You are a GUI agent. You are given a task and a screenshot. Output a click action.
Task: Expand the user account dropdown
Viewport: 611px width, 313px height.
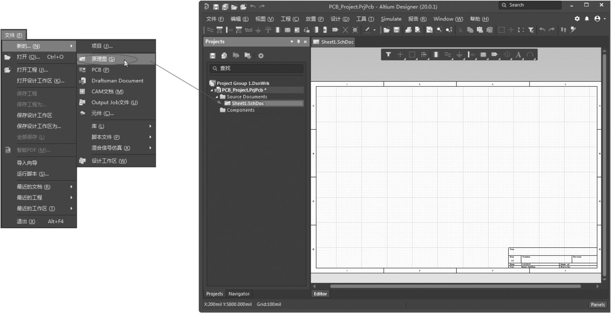pos(605,19)
